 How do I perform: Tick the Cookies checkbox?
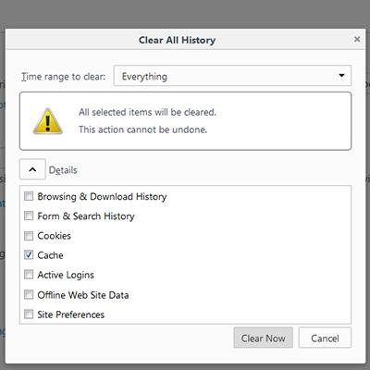pos(29,236)
